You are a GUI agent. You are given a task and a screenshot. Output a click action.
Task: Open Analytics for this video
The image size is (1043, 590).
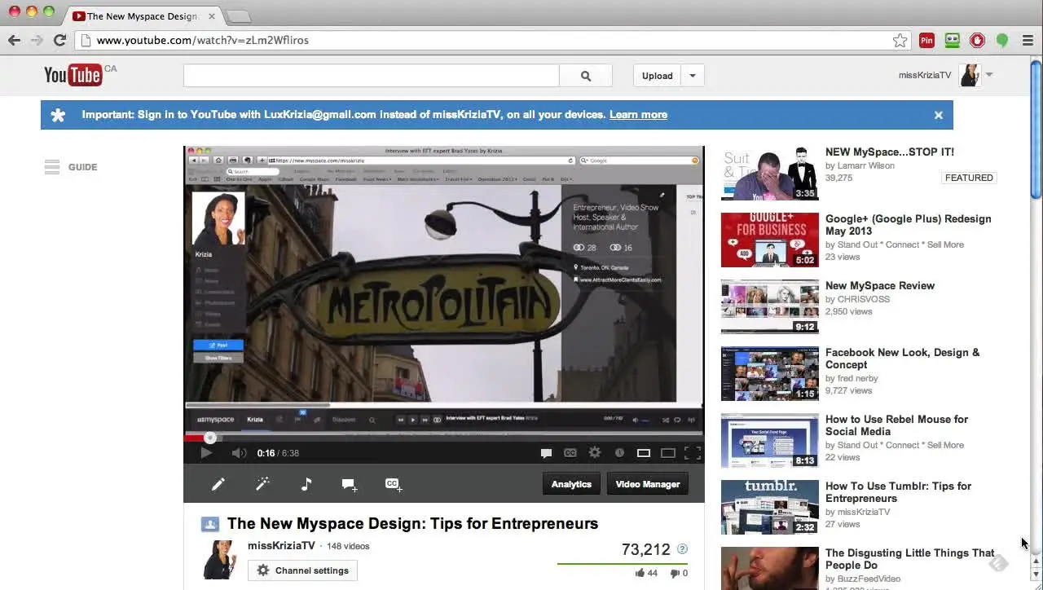click(571, 484)
